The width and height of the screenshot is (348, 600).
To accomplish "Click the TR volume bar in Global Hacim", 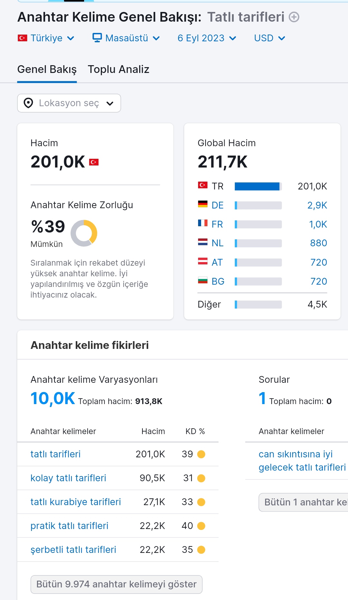I will [x=258, y=187].
